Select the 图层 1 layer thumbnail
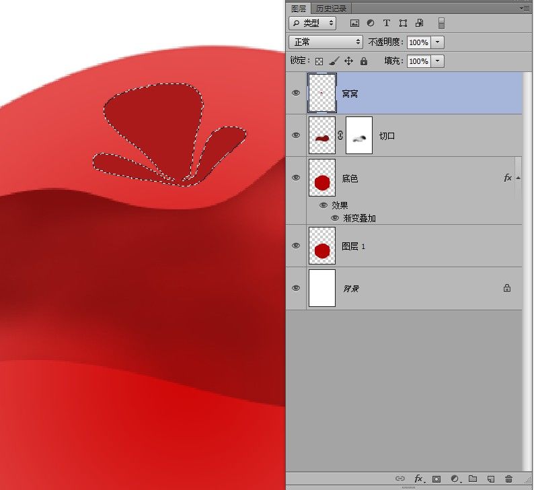 coord(321,246)
